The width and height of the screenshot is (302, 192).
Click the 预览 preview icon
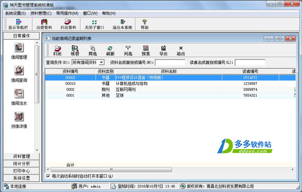(x=146, y=48)
